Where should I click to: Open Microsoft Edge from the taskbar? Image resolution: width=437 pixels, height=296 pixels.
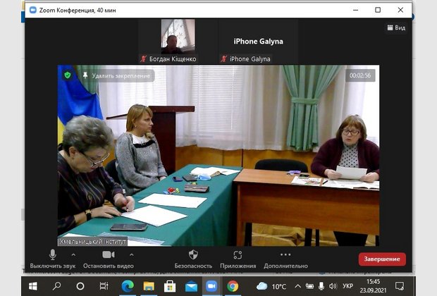(x=128, y=286)
